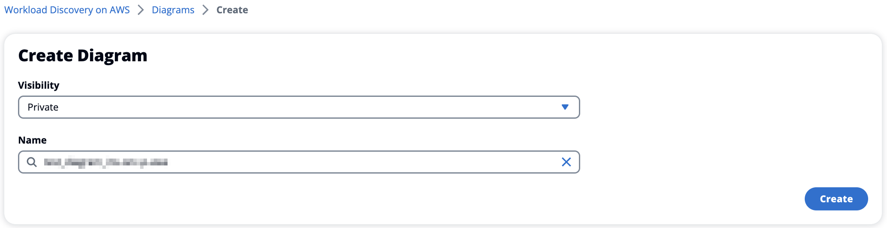Go to Workload Discovery on AWS breadcrumb
Screen dimensions: 887x228
pyautogui.click(x=67, y=10)
